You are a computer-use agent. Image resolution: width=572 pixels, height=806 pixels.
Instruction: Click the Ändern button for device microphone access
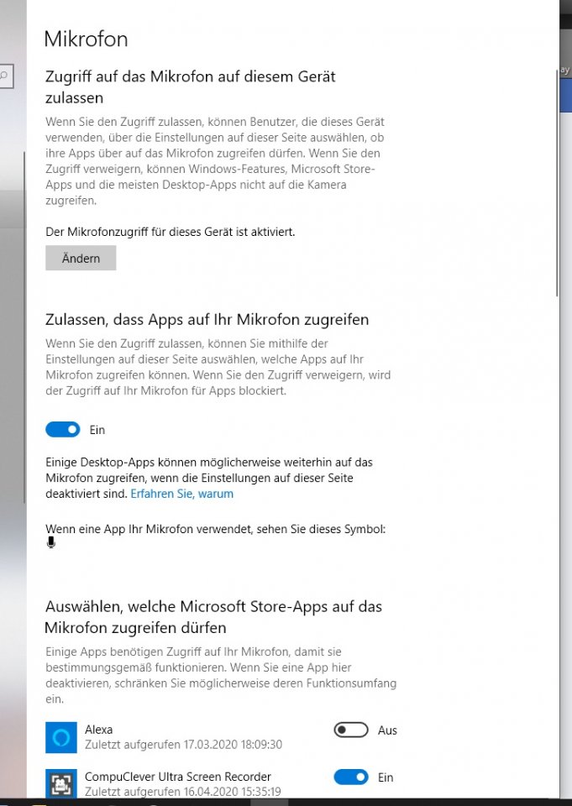pos(81,258)
